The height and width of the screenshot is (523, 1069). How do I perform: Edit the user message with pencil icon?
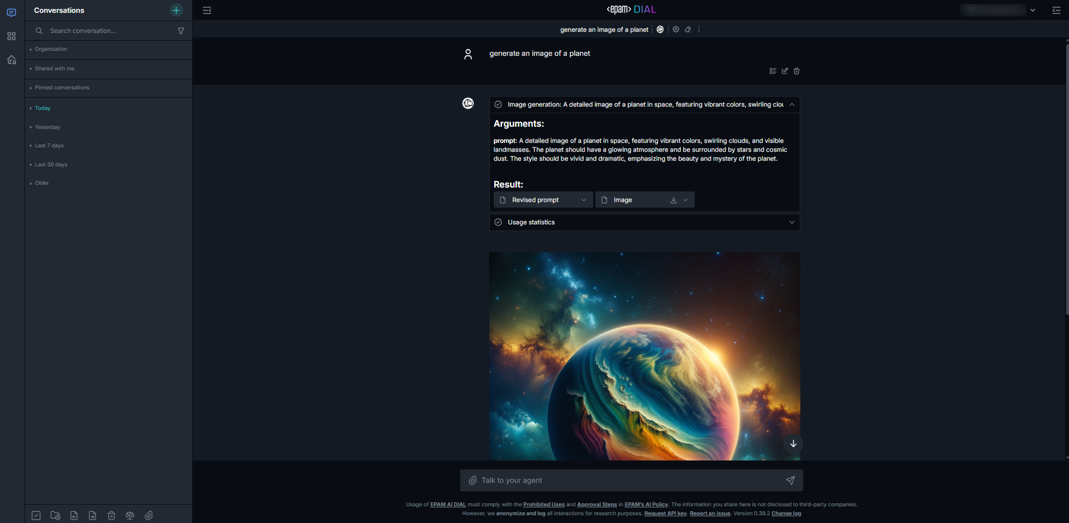coord(785,71)
